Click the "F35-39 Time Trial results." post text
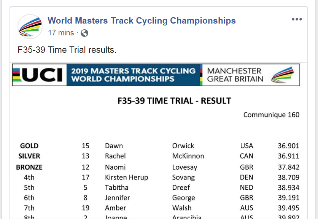 pos(67,50)
